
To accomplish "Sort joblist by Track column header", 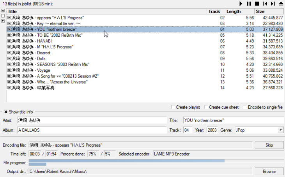I will pyautogui.click(x=216, y=11).
